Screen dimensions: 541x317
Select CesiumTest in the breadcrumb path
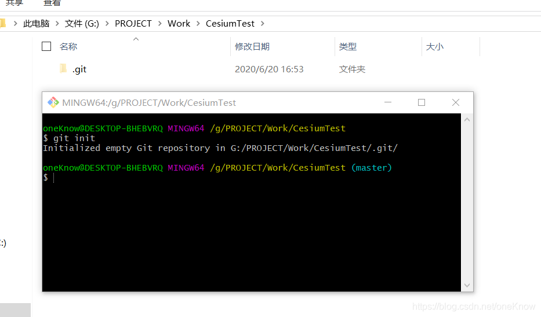click(230, 23)
